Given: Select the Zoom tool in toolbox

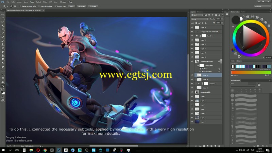Looking at the screenshot, I should (x=3, y=86).
